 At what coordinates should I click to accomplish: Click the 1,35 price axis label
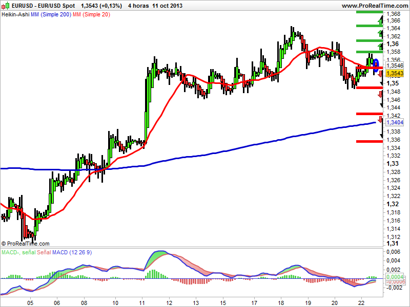coord(393,83)
